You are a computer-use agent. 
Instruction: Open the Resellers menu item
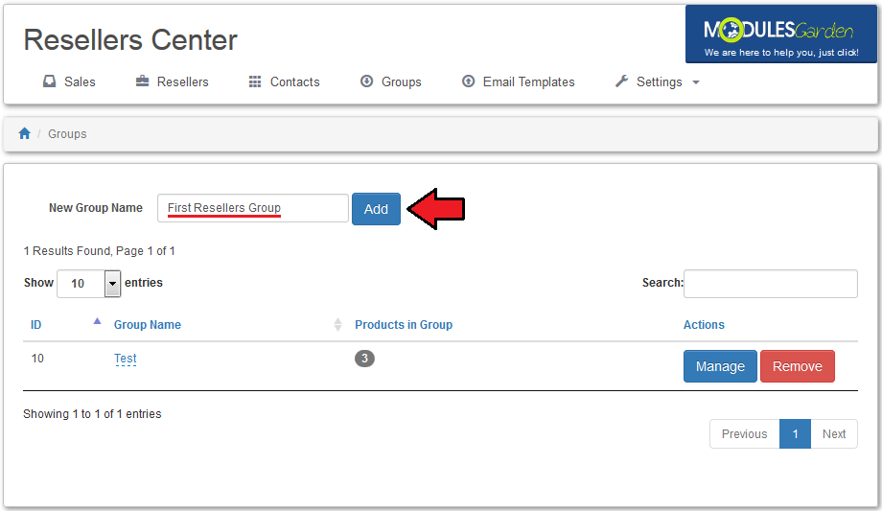coord(173,81)
